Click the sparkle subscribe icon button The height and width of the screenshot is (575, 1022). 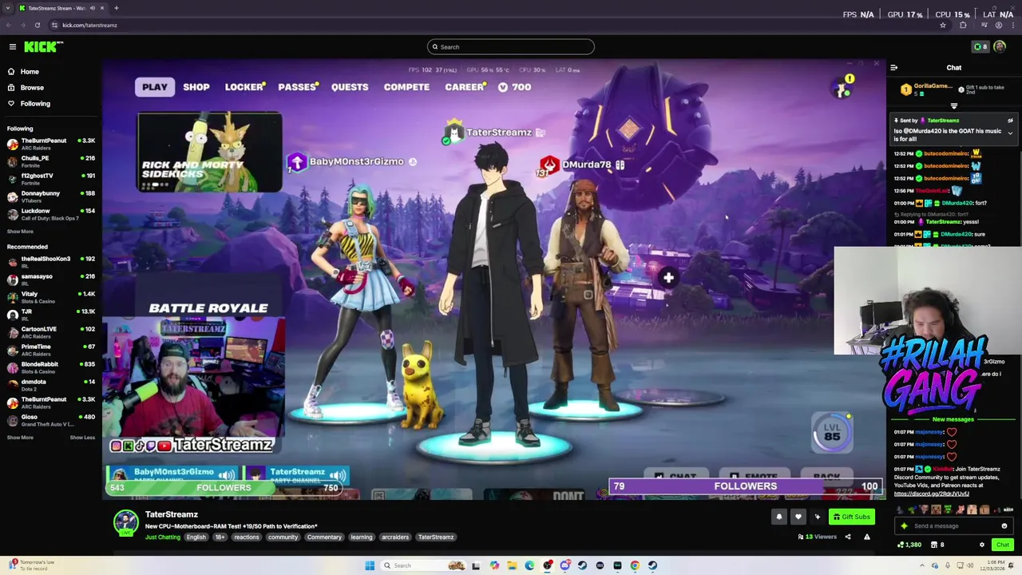point(817,517)
